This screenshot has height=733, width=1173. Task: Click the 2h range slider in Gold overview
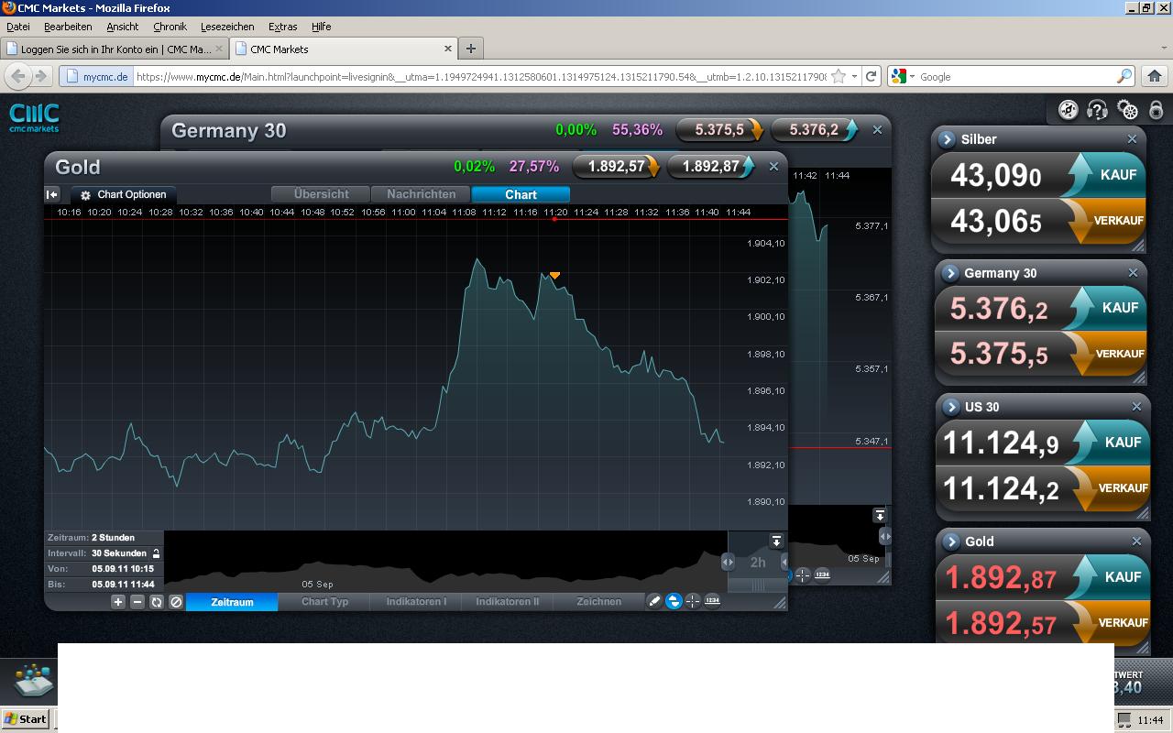click(x=758, y=562)
